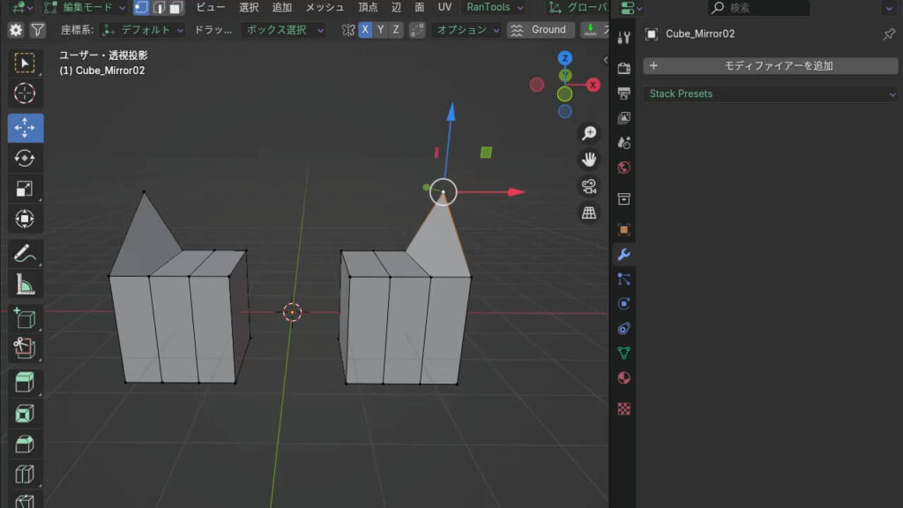Select the 3D Cursor tool
Screen dimensions: 903x508
[25, 93]
